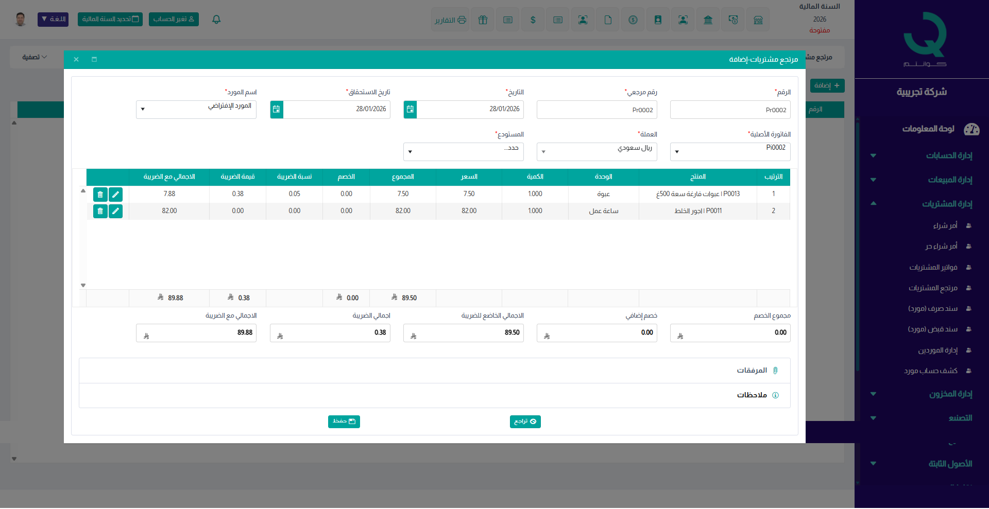Click the edit pencil icon for row 1
The height and width of the screenshot is (509, 989).
point(116,194)
